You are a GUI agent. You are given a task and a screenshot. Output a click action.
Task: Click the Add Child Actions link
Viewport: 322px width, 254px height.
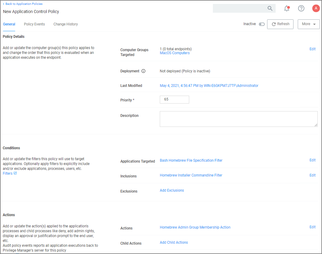(x=174, y=242)
